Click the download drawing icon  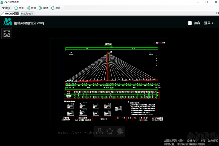(100, 131)
